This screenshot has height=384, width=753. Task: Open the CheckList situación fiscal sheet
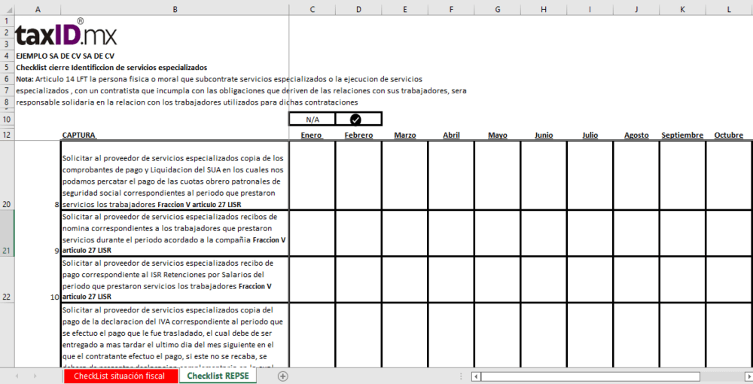[120, 376]
